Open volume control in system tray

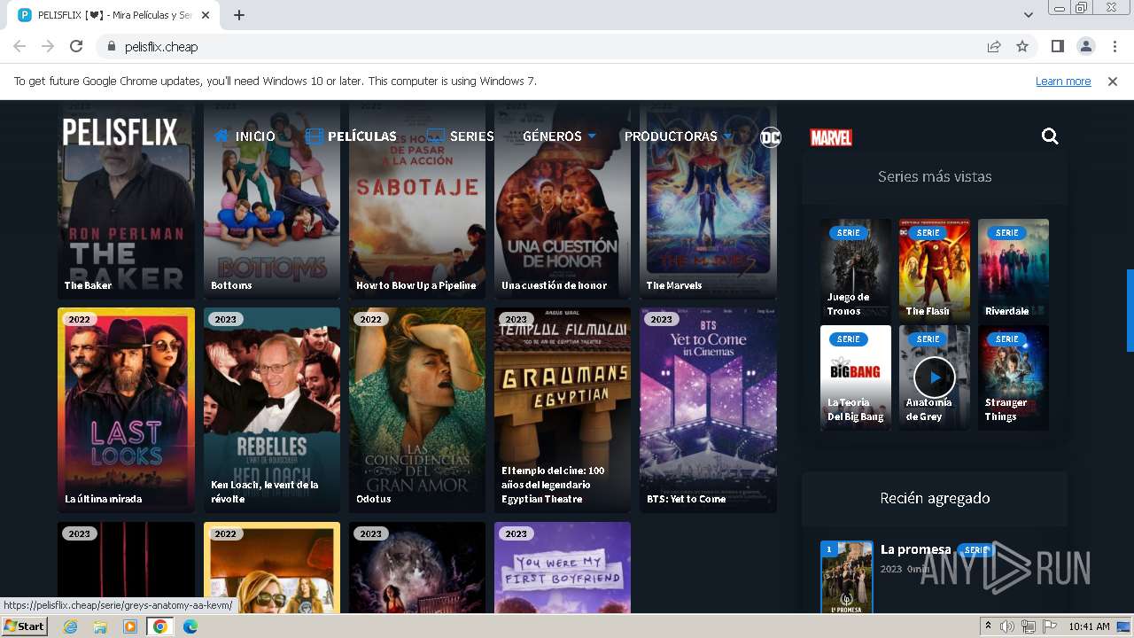1007,626
